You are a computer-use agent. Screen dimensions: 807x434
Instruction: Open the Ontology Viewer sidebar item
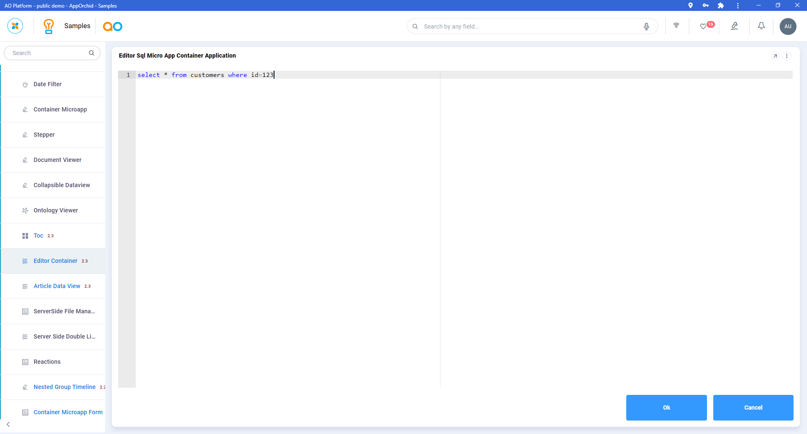tap(55, 210)
